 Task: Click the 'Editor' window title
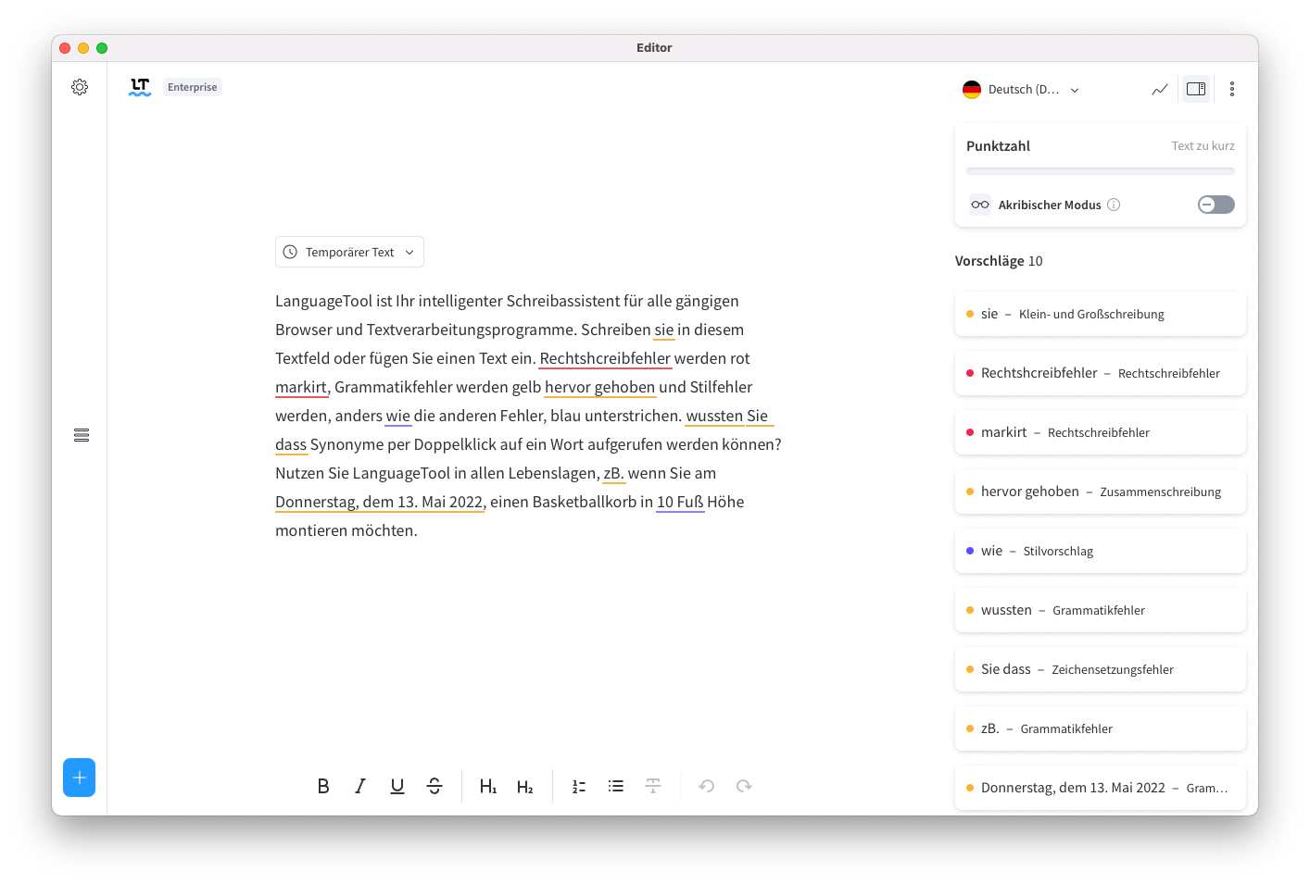click(x=654, y=47)
